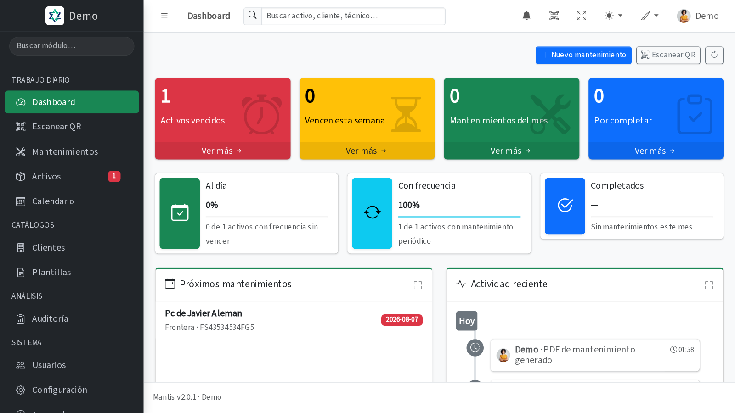Click Frontera · FS43534534FG5 text

(209, 327)
